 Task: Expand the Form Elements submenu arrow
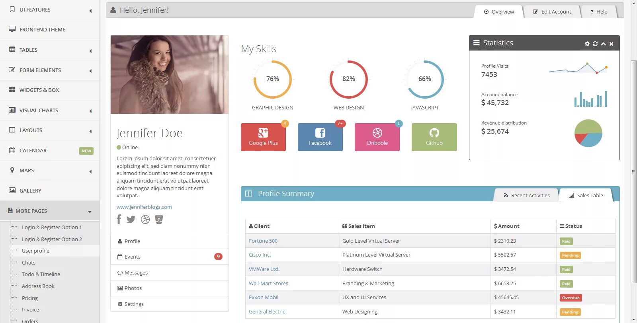tap(90, 71)
